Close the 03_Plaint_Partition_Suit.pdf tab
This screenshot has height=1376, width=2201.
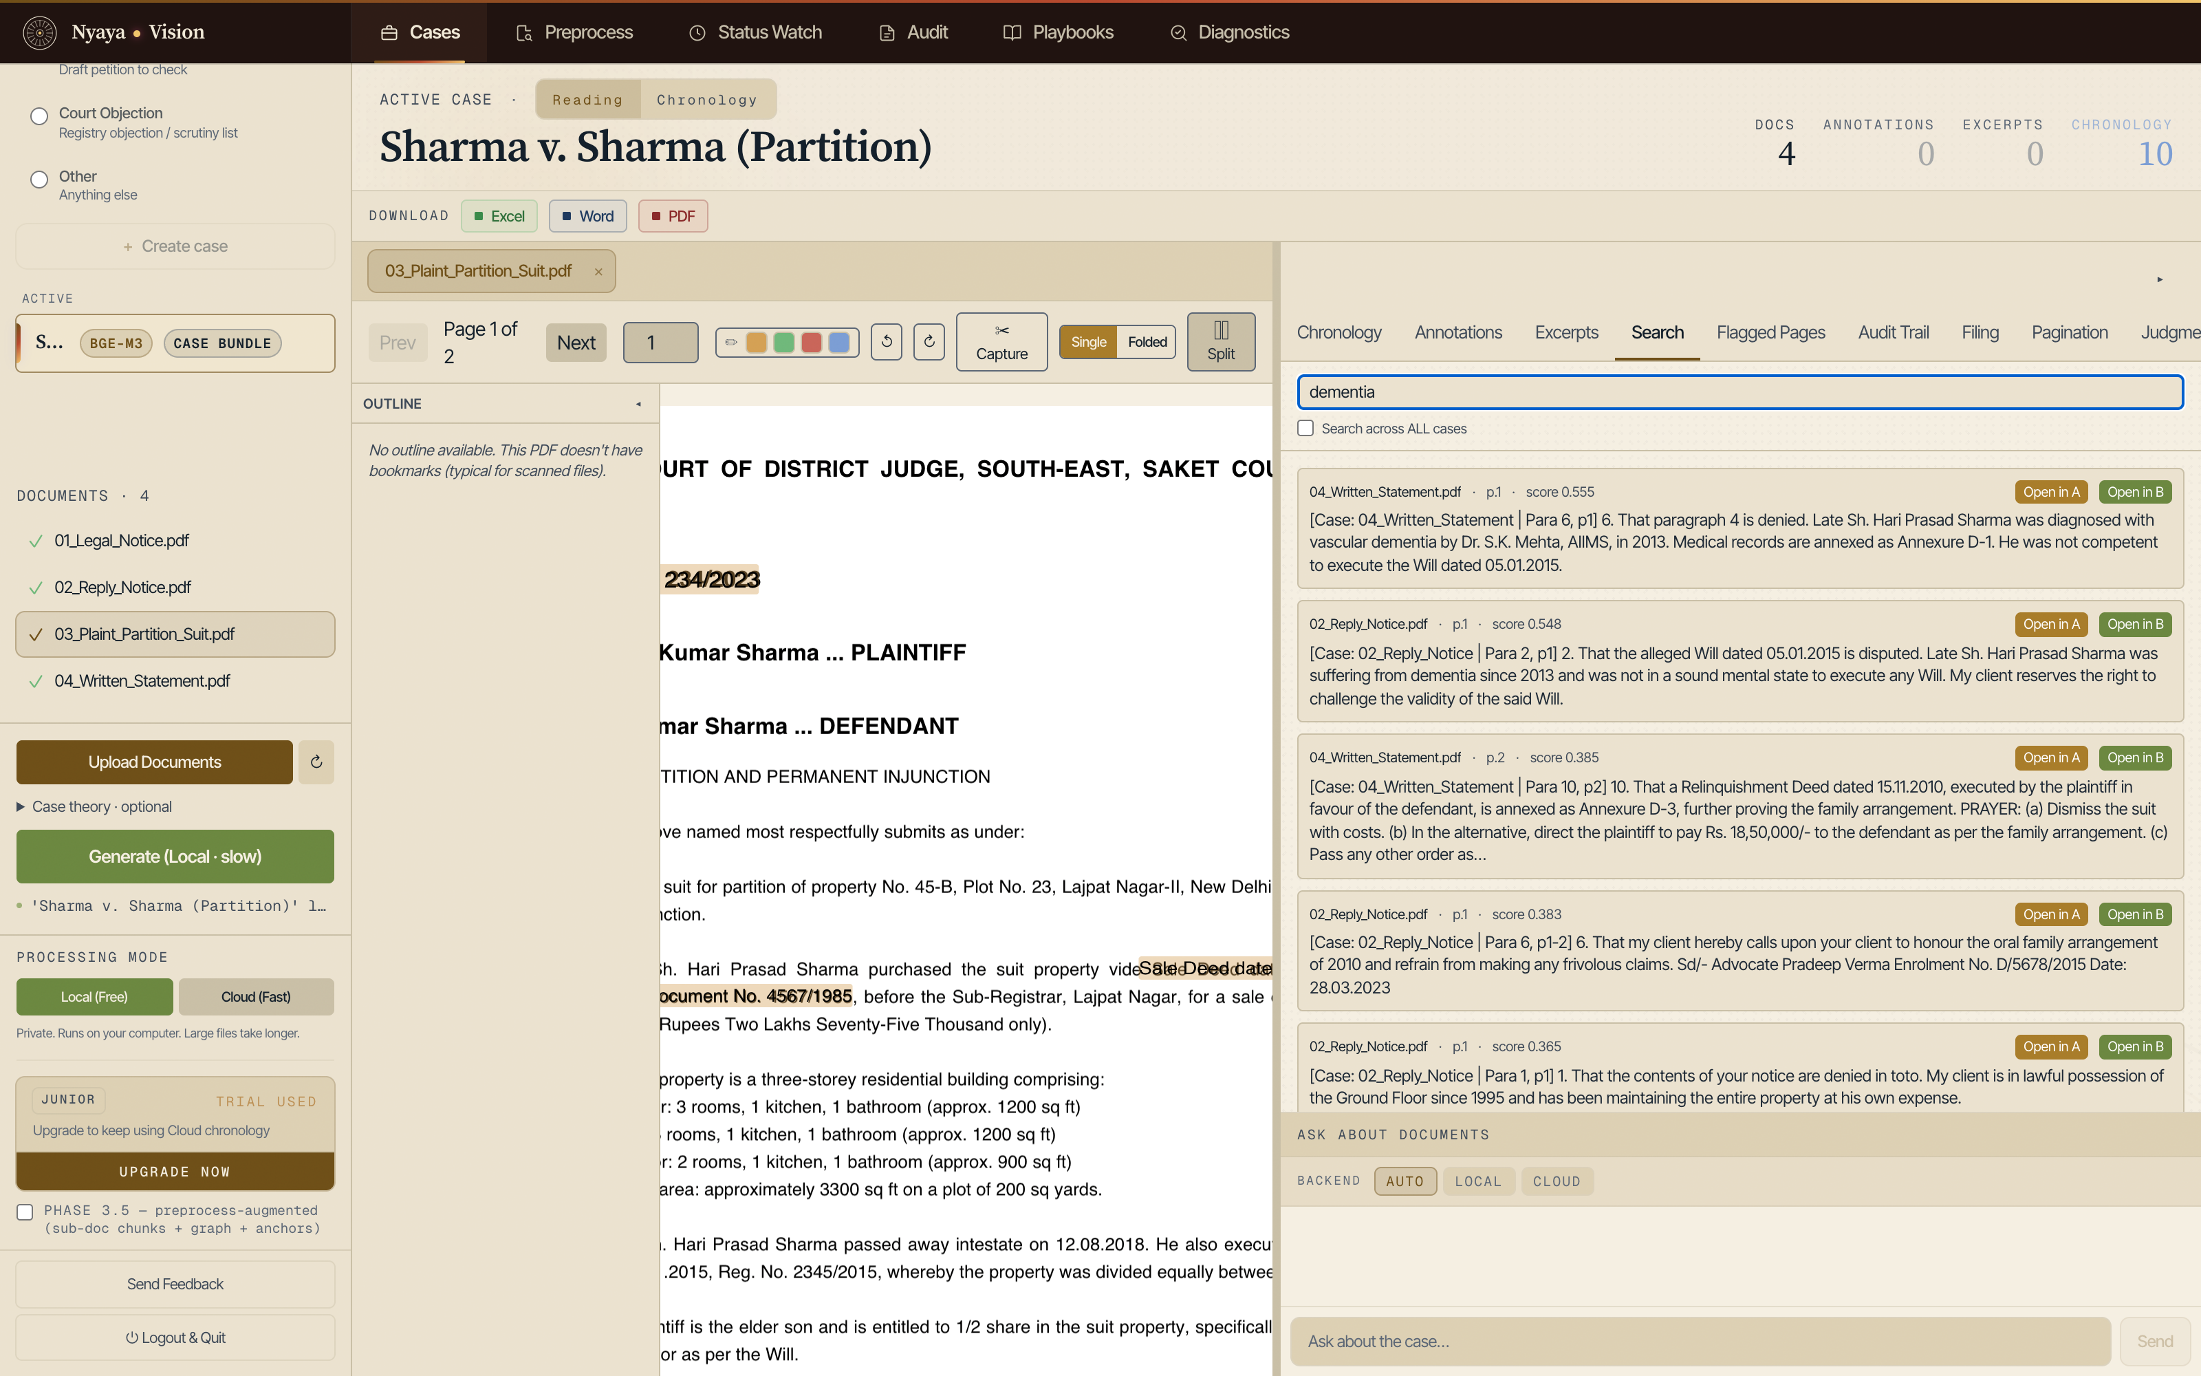click(598, 271)
